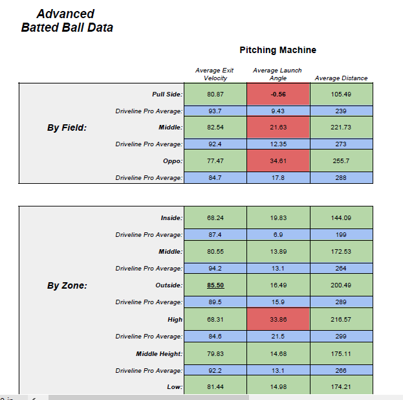Select the Low exit velocity cell 81.44
The height and width of the screenshot is (400, 403).
pos(215,386)
